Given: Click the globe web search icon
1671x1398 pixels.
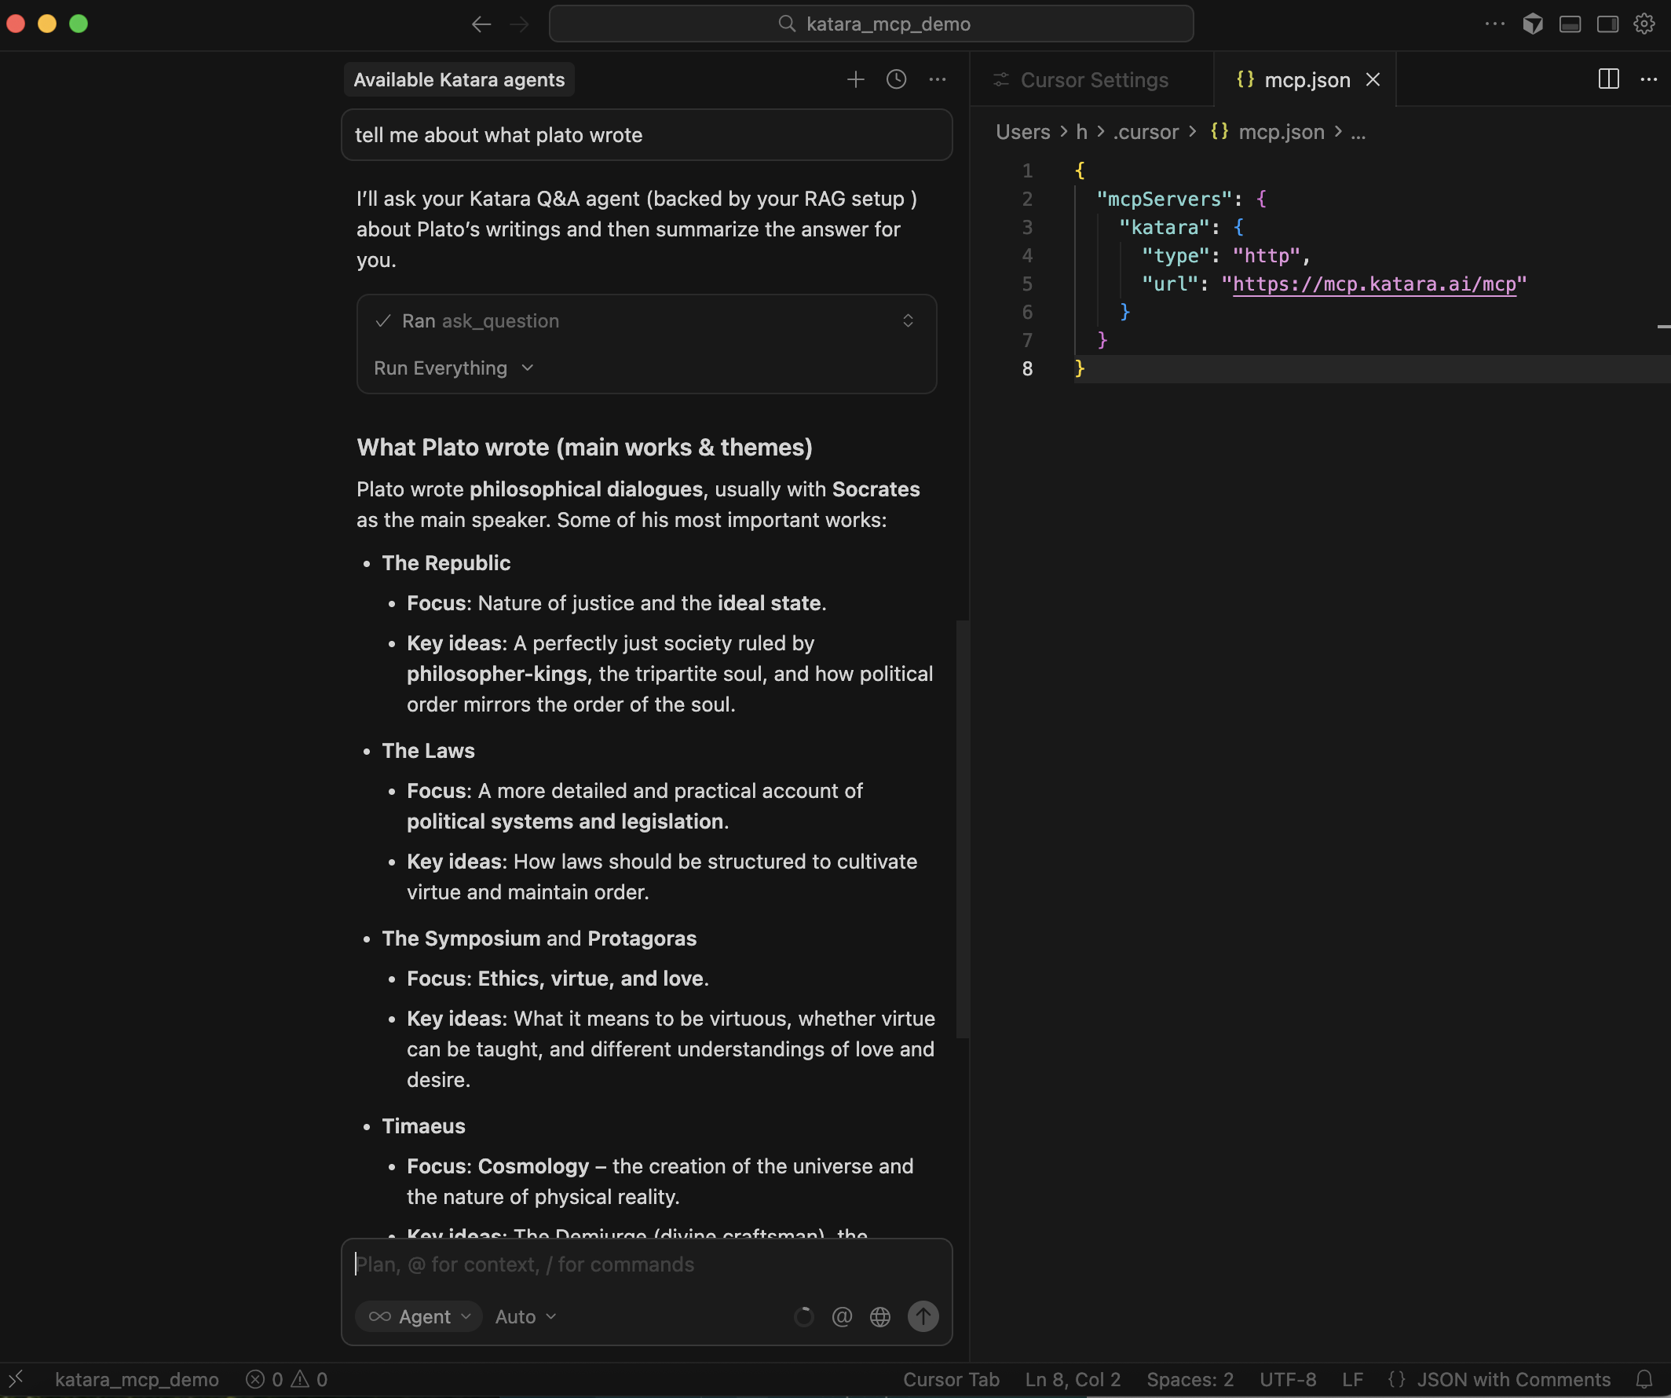Looking at the screenshot, I should coord(880,1317).
